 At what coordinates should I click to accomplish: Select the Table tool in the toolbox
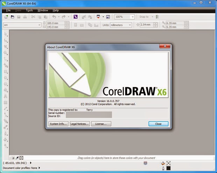(x=6, y=102)
